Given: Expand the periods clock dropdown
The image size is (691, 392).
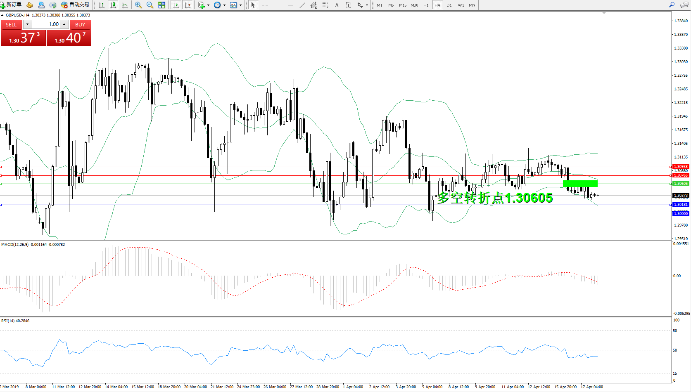Looking at the screenshot, I should tap(224, 5).
